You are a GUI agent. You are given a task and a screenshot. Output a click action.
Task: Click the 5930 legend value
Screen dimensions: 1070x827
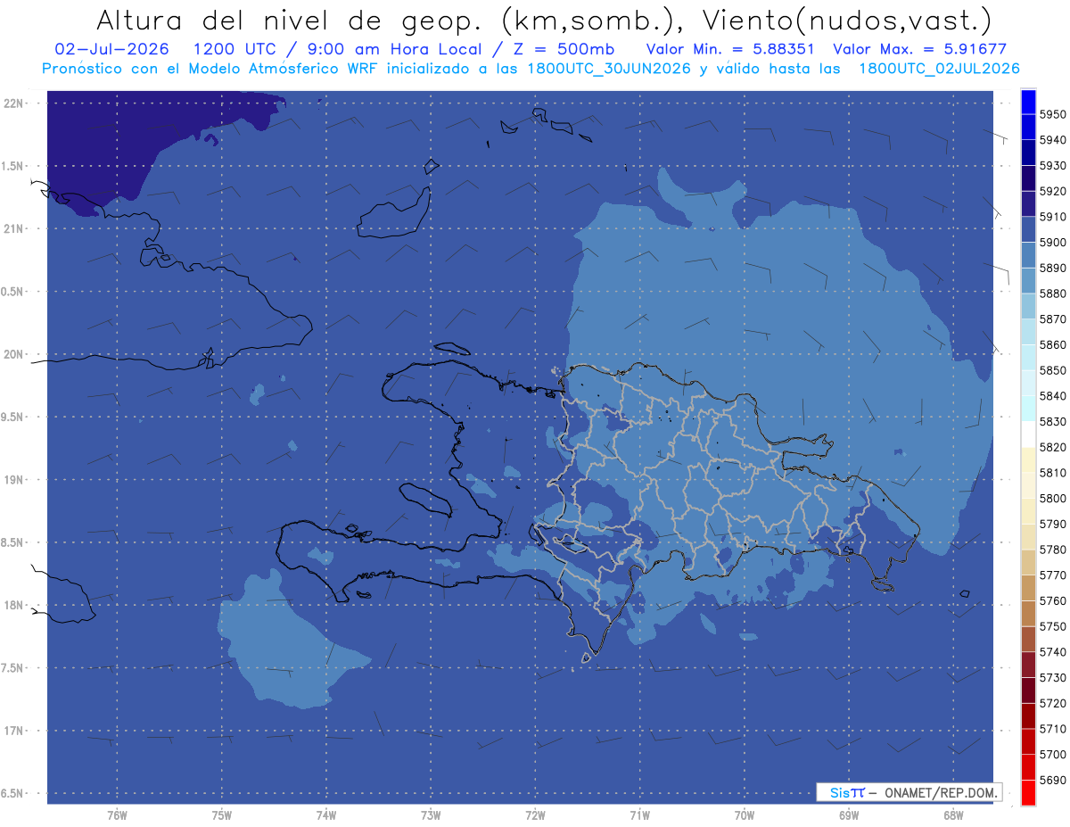(1052, 165)
